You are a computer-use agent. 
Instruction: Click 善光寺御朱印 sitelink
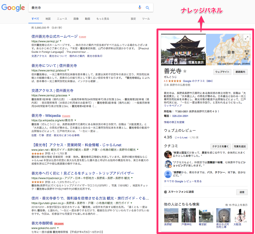pos(95,56)
